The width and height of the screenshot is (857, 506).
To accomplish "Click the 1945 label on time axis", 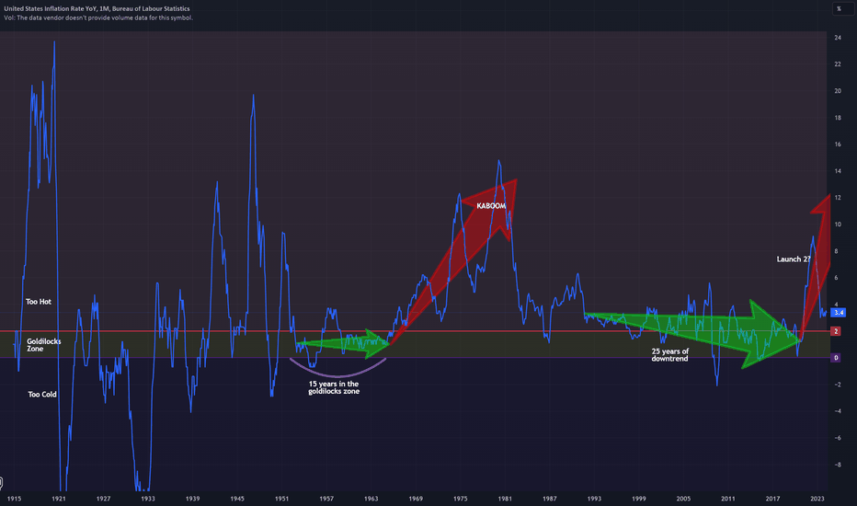I will [237, 499].
